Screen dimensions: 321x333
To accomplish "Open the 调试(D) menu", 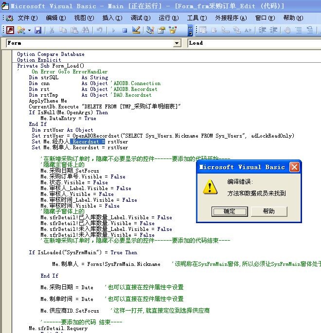I will point(141,18).
